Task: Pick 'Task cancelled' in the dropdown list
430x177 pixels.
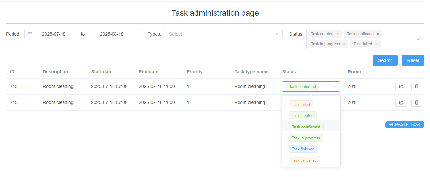Action: (x=304, y=160)
